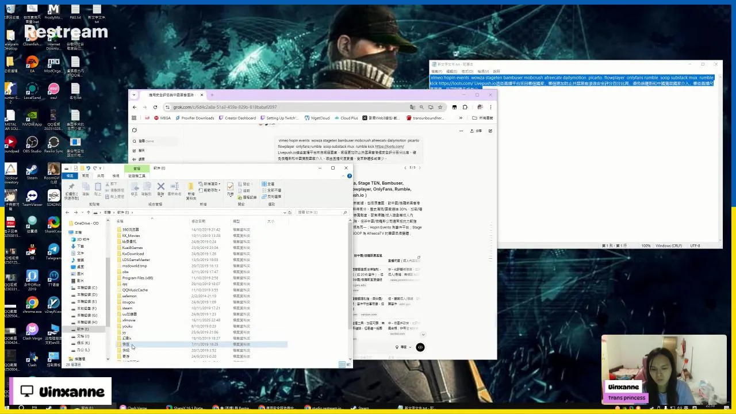Bookmark the page with the star icon
The height and width of the screenshot is (414, 736).
(x=440, y=107)
